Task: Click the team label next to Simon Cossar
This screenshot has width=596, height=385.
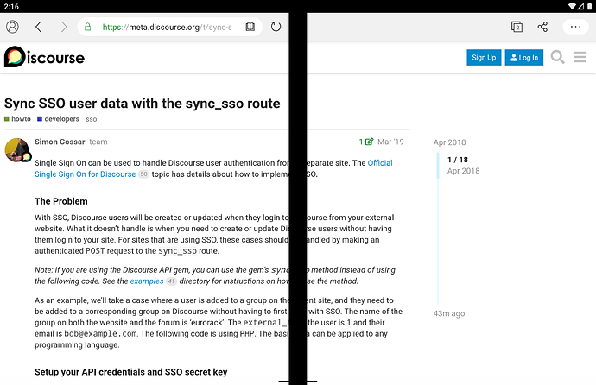Action: [x=98, y=142]
